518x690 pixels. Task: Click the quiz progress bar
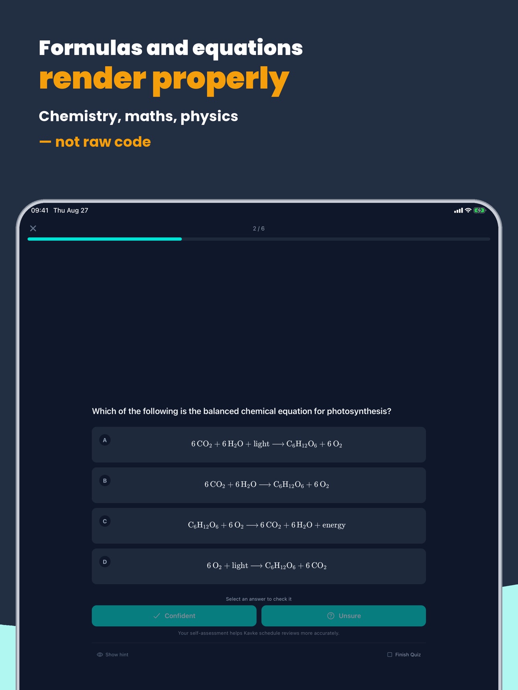click(x=259, y=239)
